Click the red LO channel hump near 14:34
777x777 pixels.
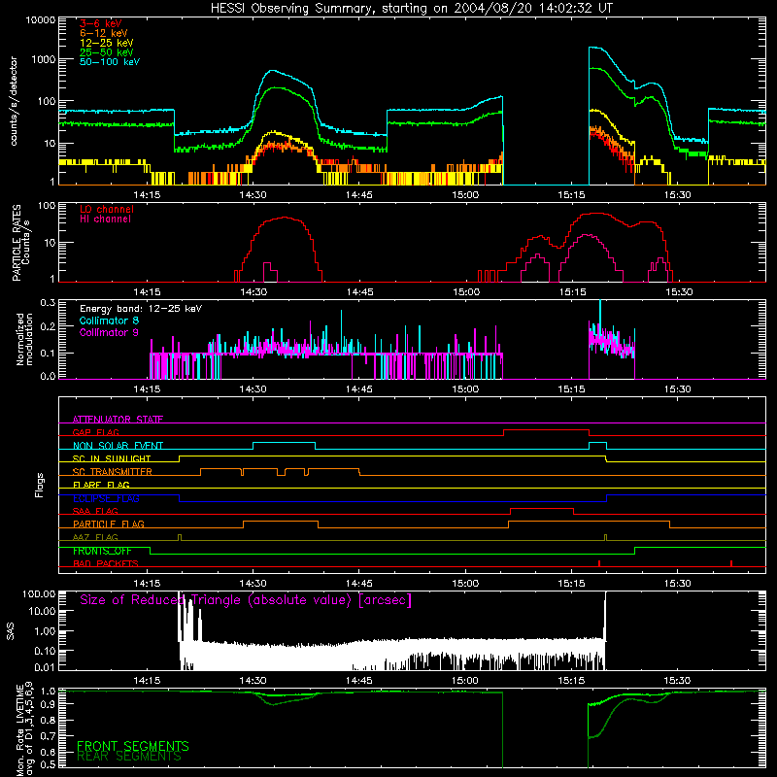click(x=284, y=218)
